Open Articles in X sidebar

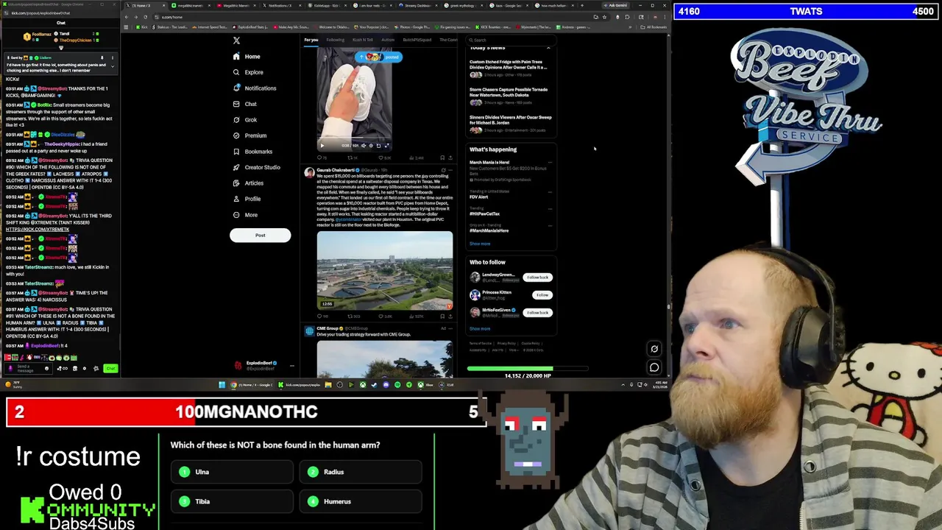click(x=247, y=183)
